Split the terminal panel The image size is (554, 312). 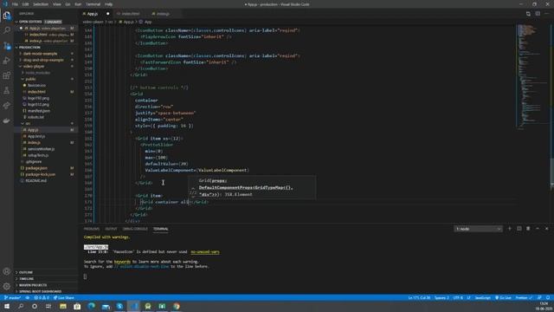click(519, 229)
